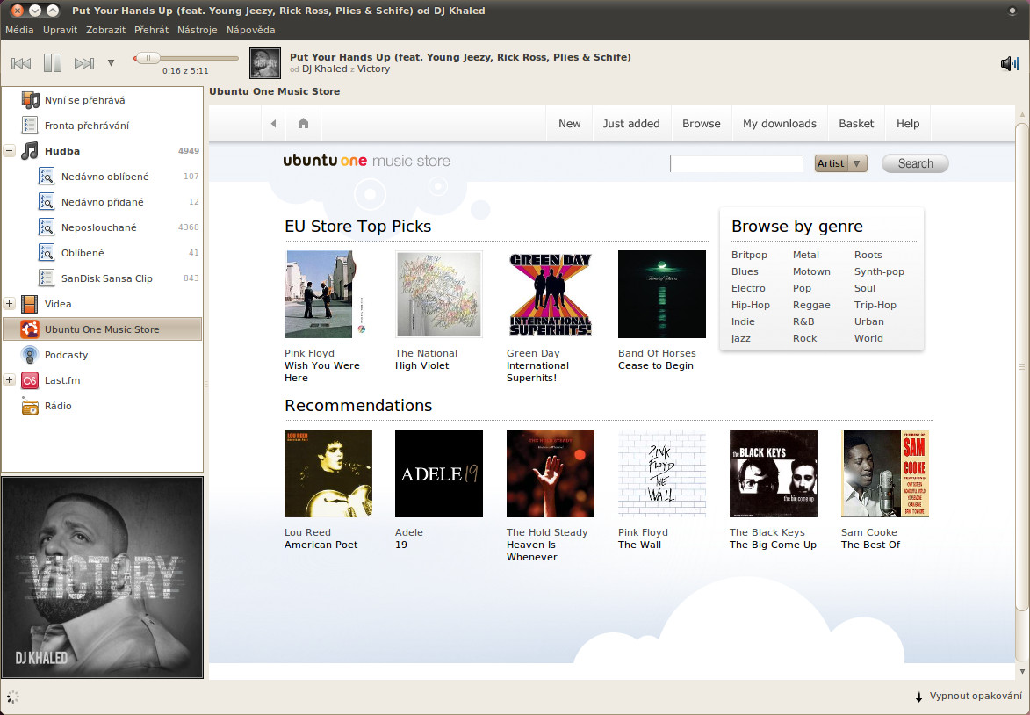This screenshot has width=1030, height=715.
Task: Open the Browse tab
Action: (x=702, y=124)
